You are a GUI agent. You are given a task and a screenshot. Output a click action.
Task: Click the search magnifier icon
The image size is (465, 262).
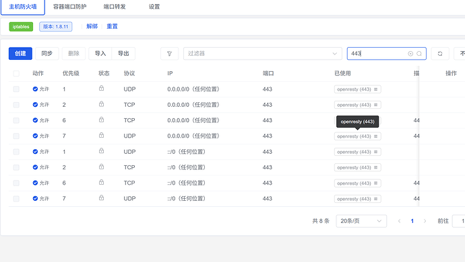pos(419,54)
